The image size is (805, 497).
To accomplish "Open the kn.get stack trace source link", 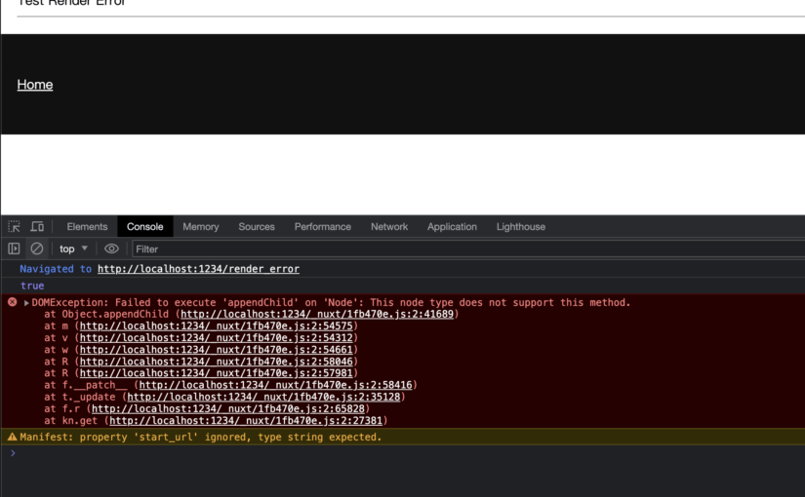I will pos(247,420).
